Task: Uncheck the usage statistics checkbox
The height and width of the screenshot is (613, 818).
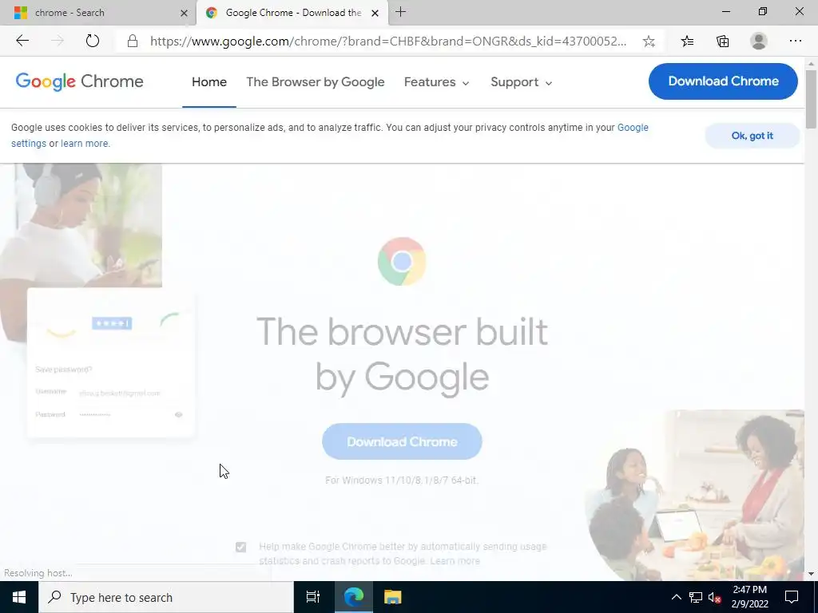Action: 240,547
